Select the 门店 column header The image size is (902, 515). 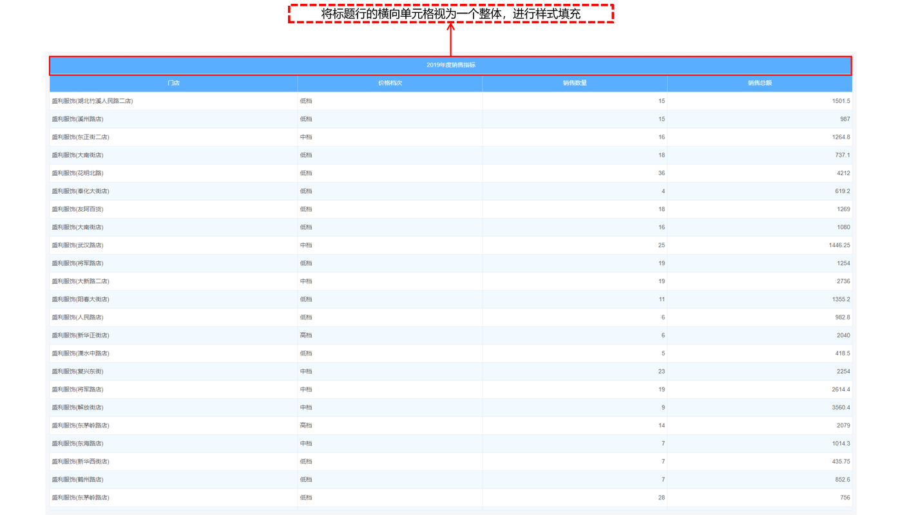[173, 83]
